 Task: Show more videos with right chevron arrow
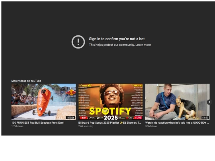click(209, 102)
